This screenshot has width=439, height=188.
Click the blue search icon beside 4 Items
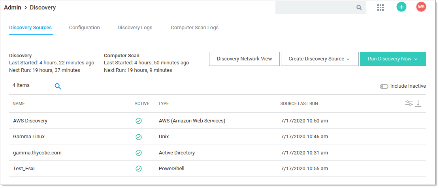tap(58, 86)
